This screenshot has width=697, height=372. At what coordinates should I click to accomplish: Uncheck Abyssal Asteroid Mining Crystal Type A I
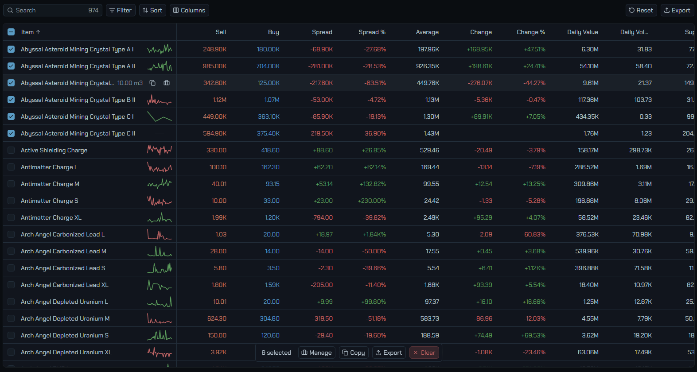[11, 49]
